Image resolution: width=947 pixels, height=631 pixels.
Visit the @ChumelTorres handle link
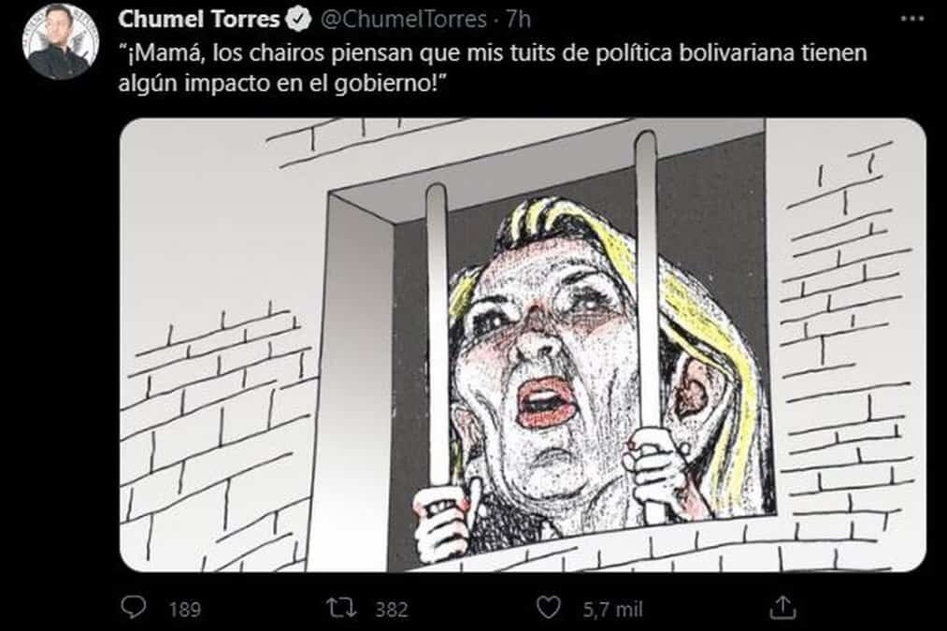click(403, 20)
